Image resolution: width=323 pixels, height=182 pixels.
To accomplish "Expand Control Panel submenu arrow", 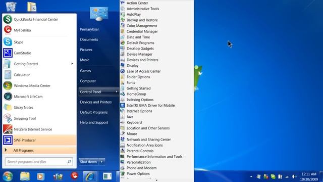I will coord(117,92).
